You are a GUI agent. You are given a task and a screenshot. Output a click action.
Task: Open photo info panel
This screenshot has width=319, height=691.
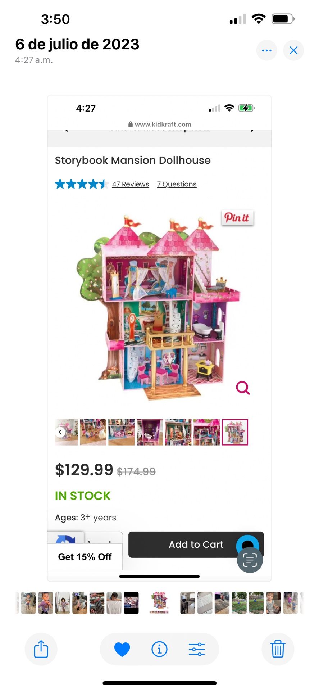[159, 649]
